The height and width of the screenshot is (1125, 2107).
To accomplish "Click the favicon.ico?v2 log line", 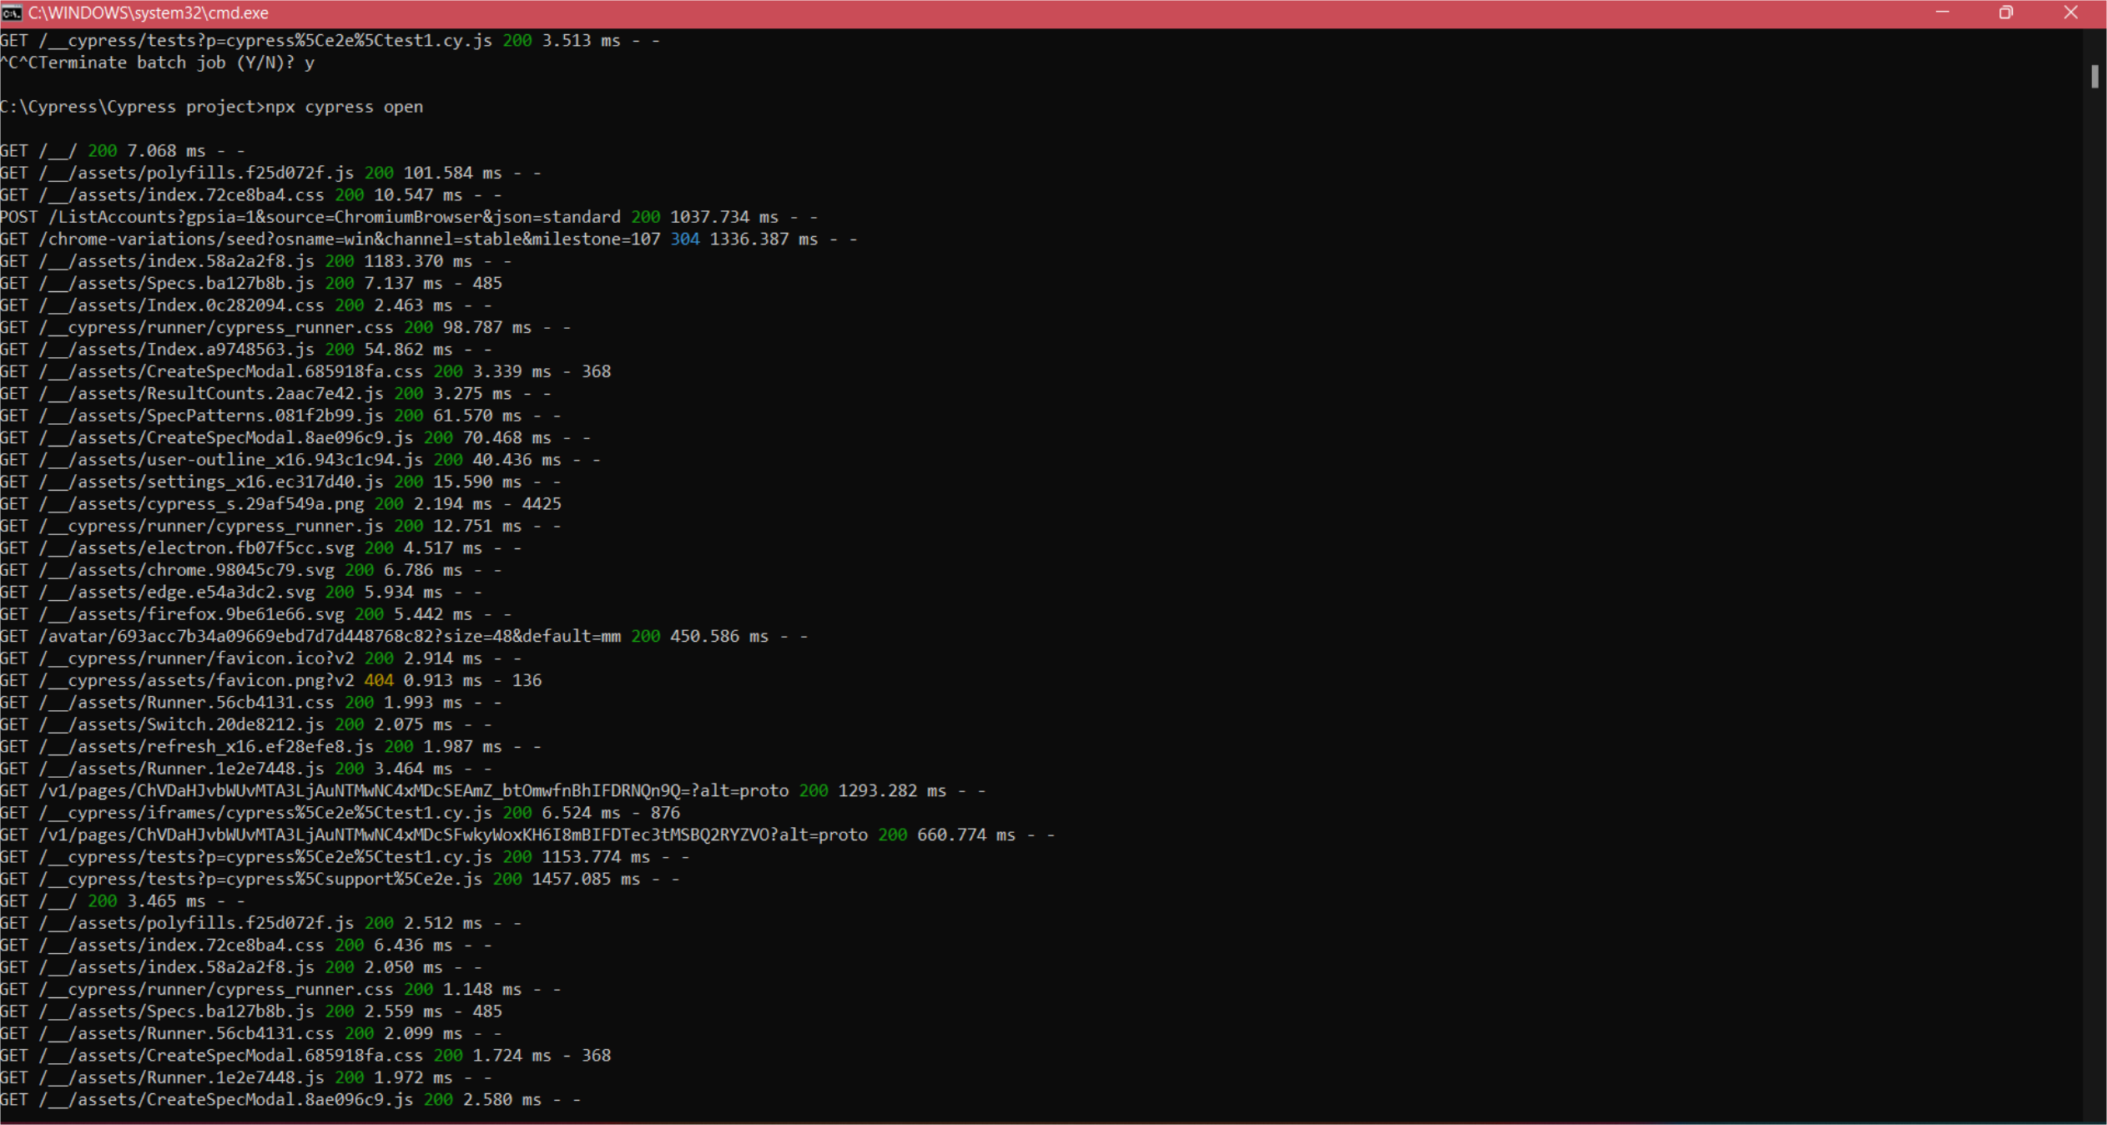I will pos(261,658).
